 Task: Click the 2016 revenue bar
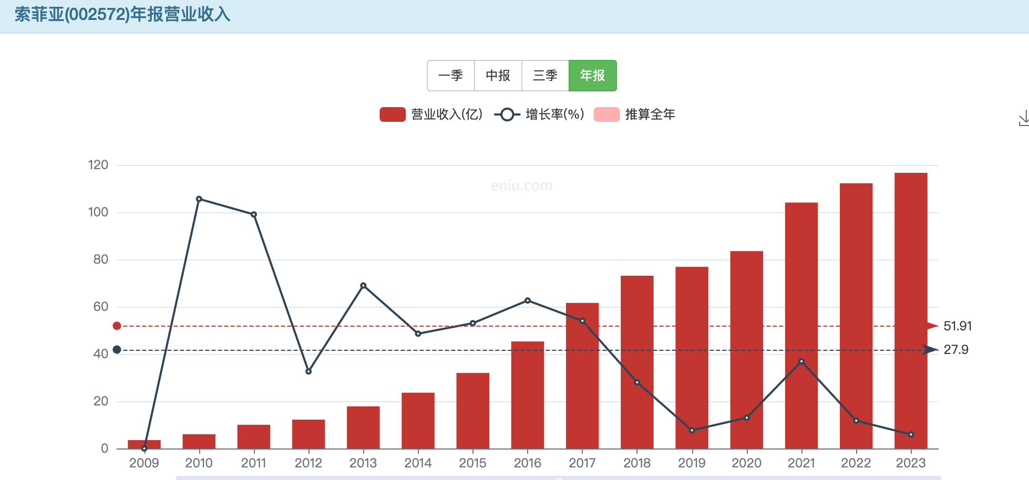(x=528, y=395)
